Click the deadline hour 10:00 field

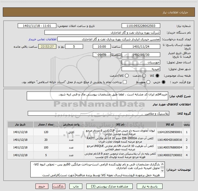[x=102, y=46]
